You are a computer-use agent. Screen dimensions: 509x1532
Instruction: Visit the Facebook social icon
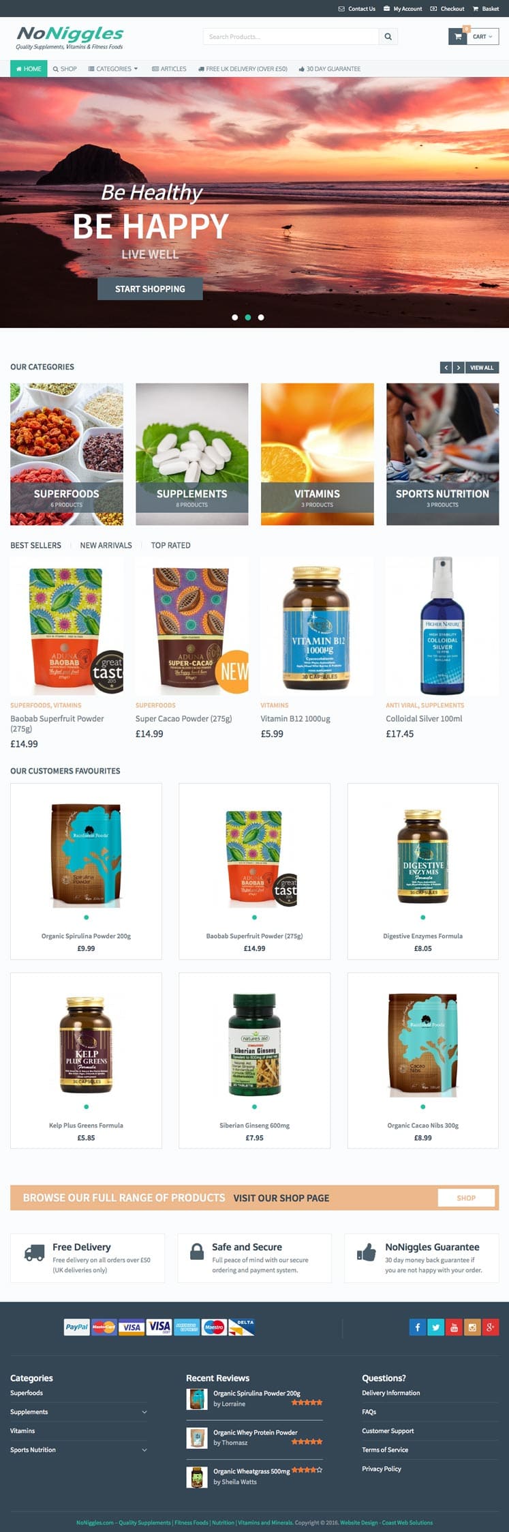(417, 1327)
